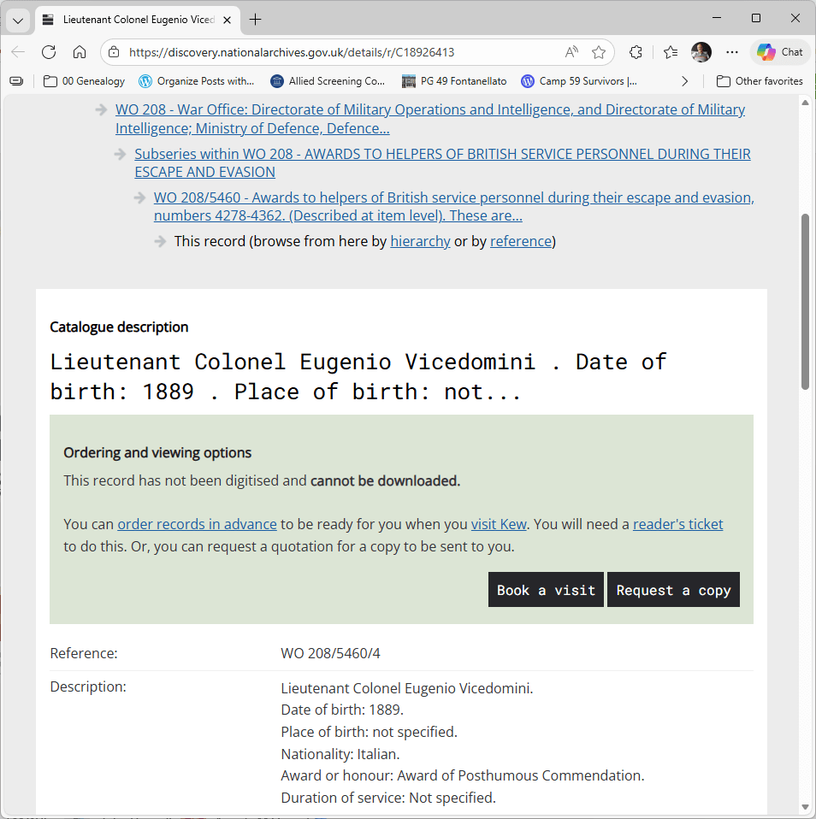Image resolution: width=816 pixels, height=819 pixels.
Task: Open the order records in advance link
Action: click(197, 524)
